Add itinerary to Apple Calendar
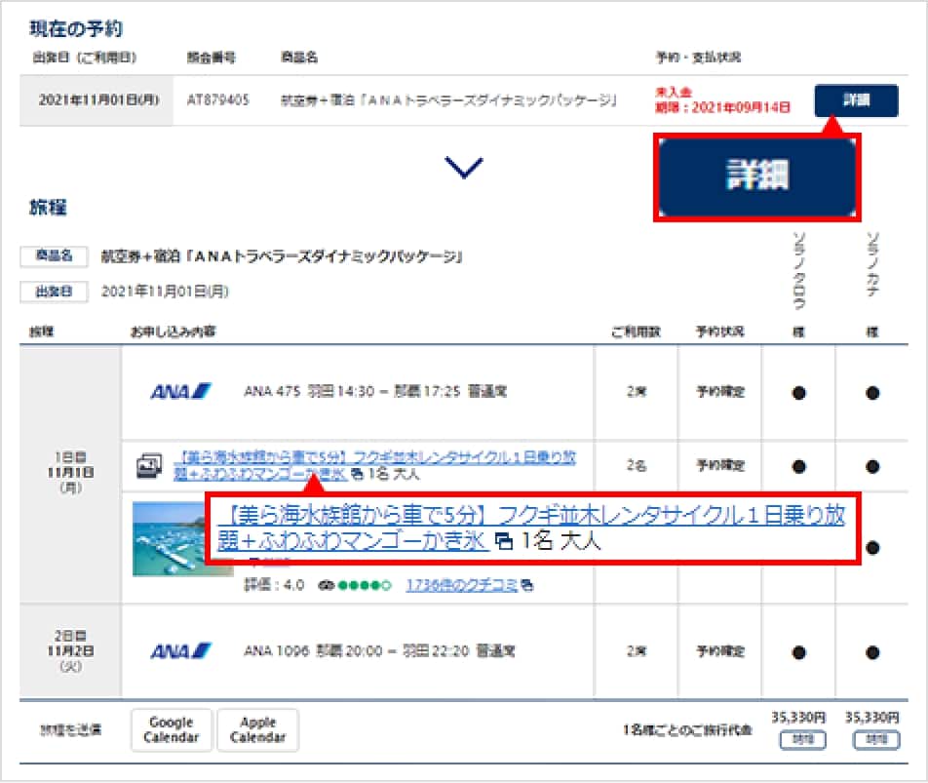The width and height of the screenshot is (928, 783). (257, 729)
